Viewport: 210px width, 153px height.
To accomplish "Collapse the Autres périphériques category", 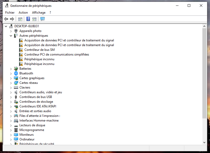I will pos(11,36).
